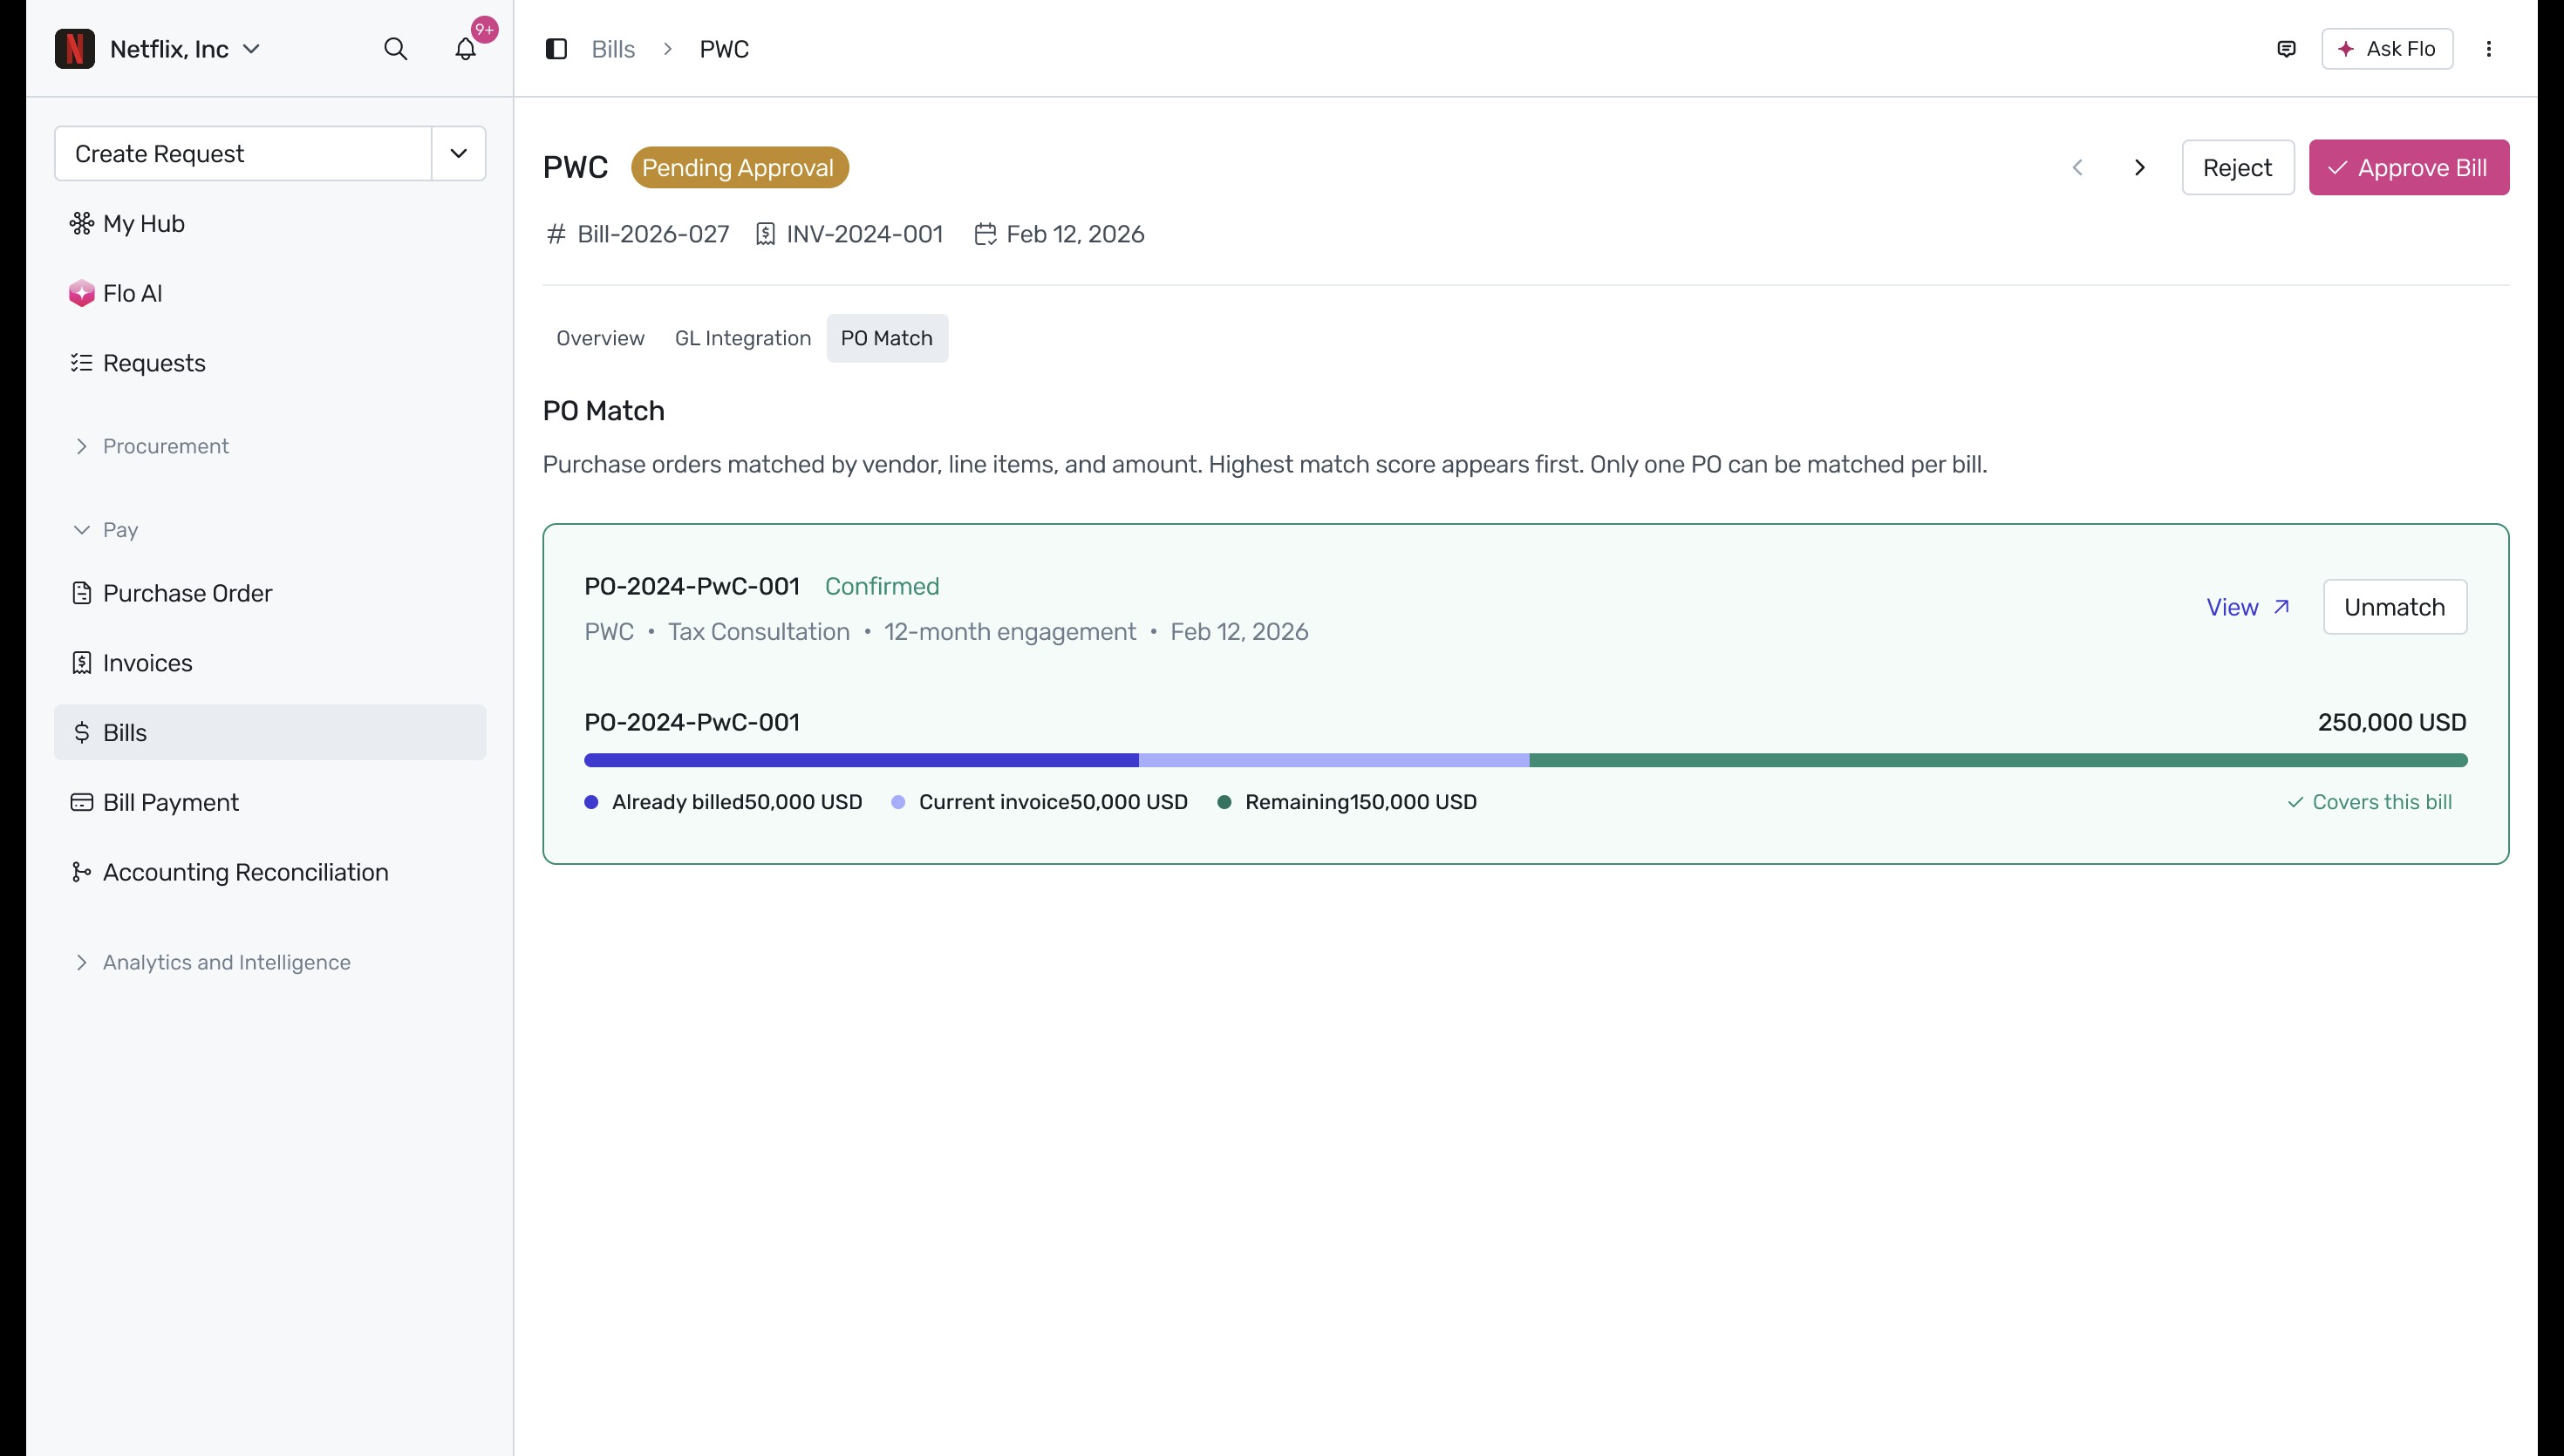Click the My Hub sidebar icon
This screenshot has height=1456, width=2564.
pyautogui.click(x=81, y=223)
